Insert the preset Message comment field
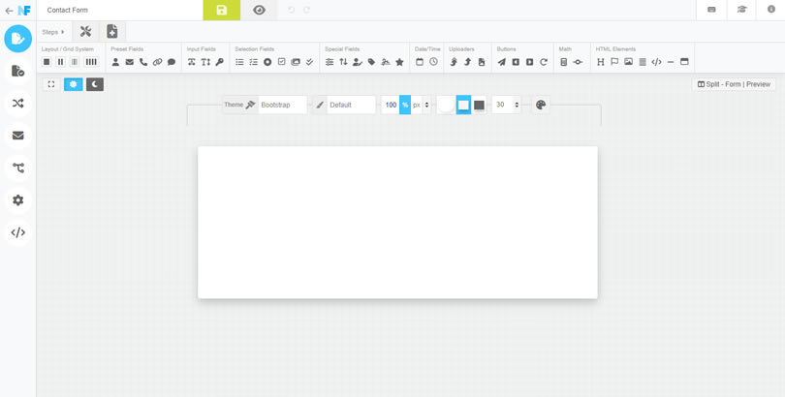 (x=172, y=62)
